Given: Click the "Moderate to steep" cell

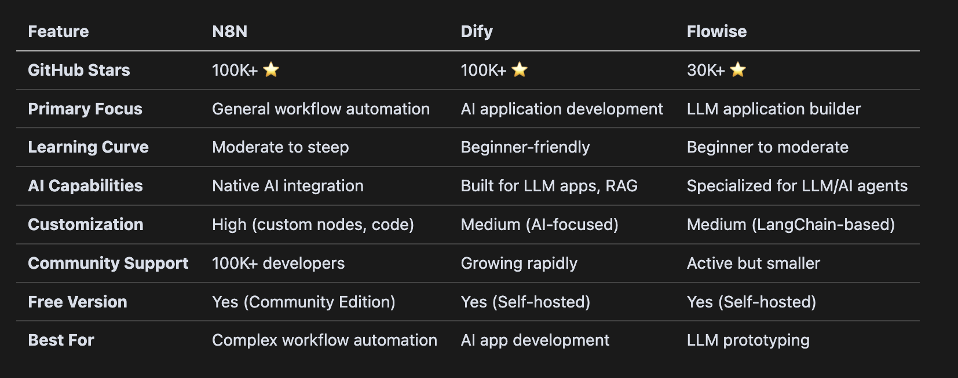Looking at the screenshot, I should pos(280,147).
